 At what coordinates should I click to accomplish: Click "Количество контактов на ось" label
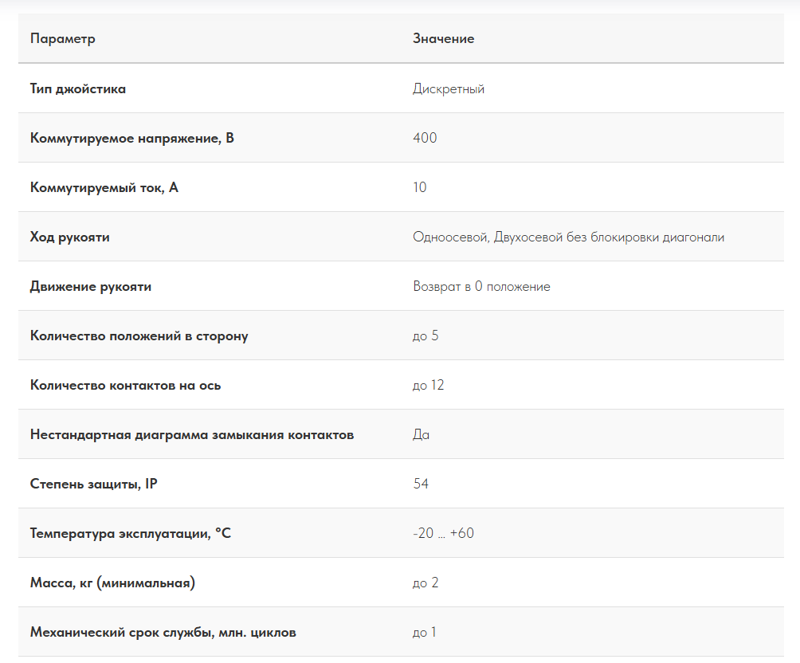126,385
